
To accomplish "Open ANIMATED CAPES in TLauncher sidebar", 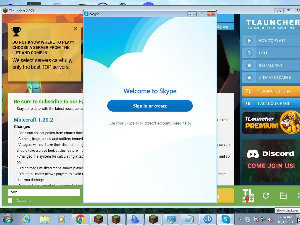I will 271,77.
